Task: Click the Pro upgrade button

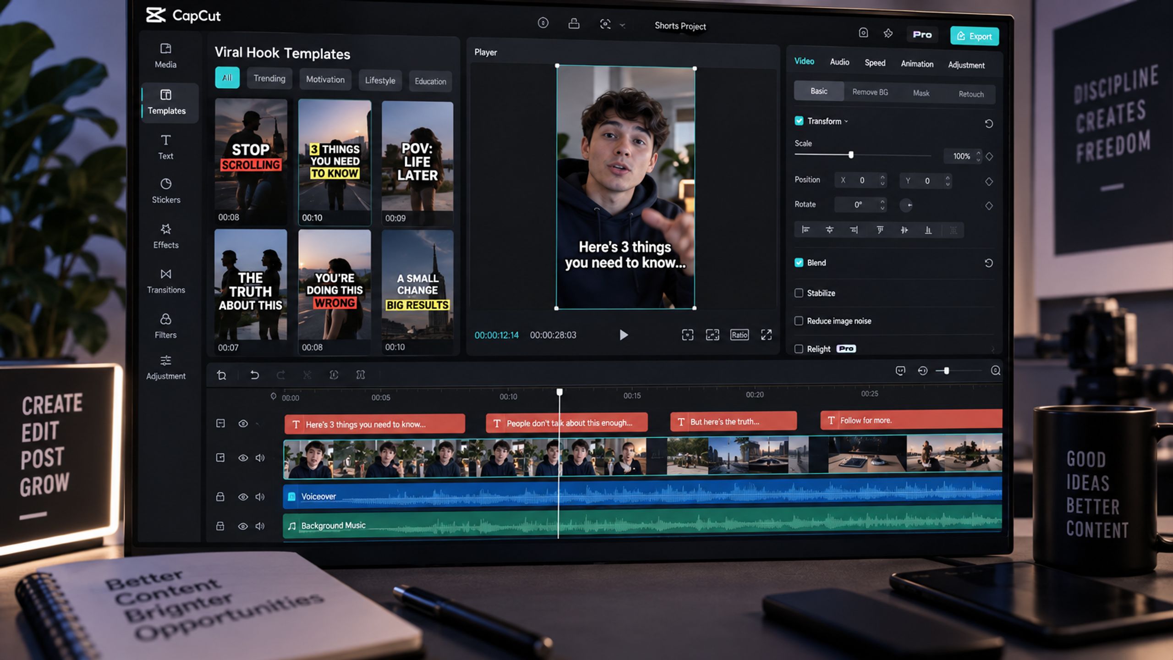Action: (x=922, y=34)
